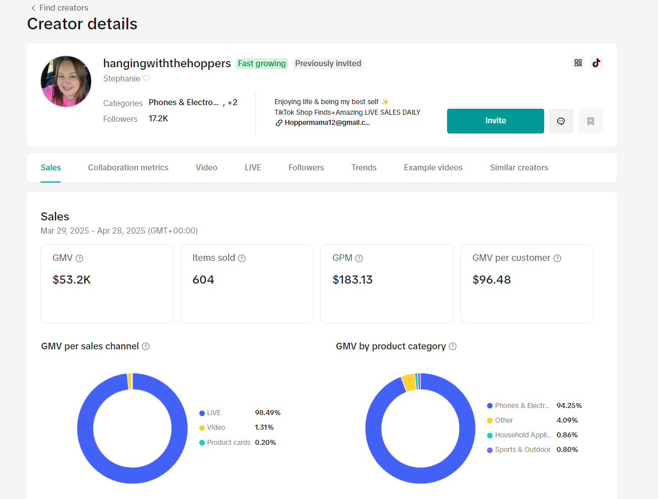Click the Items sold info icon
This screenshot has height=499, width=658.
pyautogui.click(x=242, y=258)
